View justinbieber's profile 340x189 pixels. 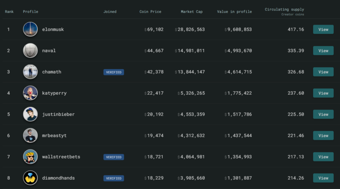point(323,114)
